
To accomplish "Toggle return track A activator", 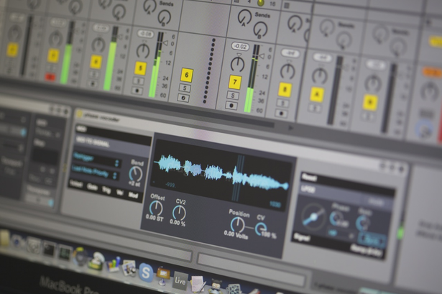I will point(317,94).
